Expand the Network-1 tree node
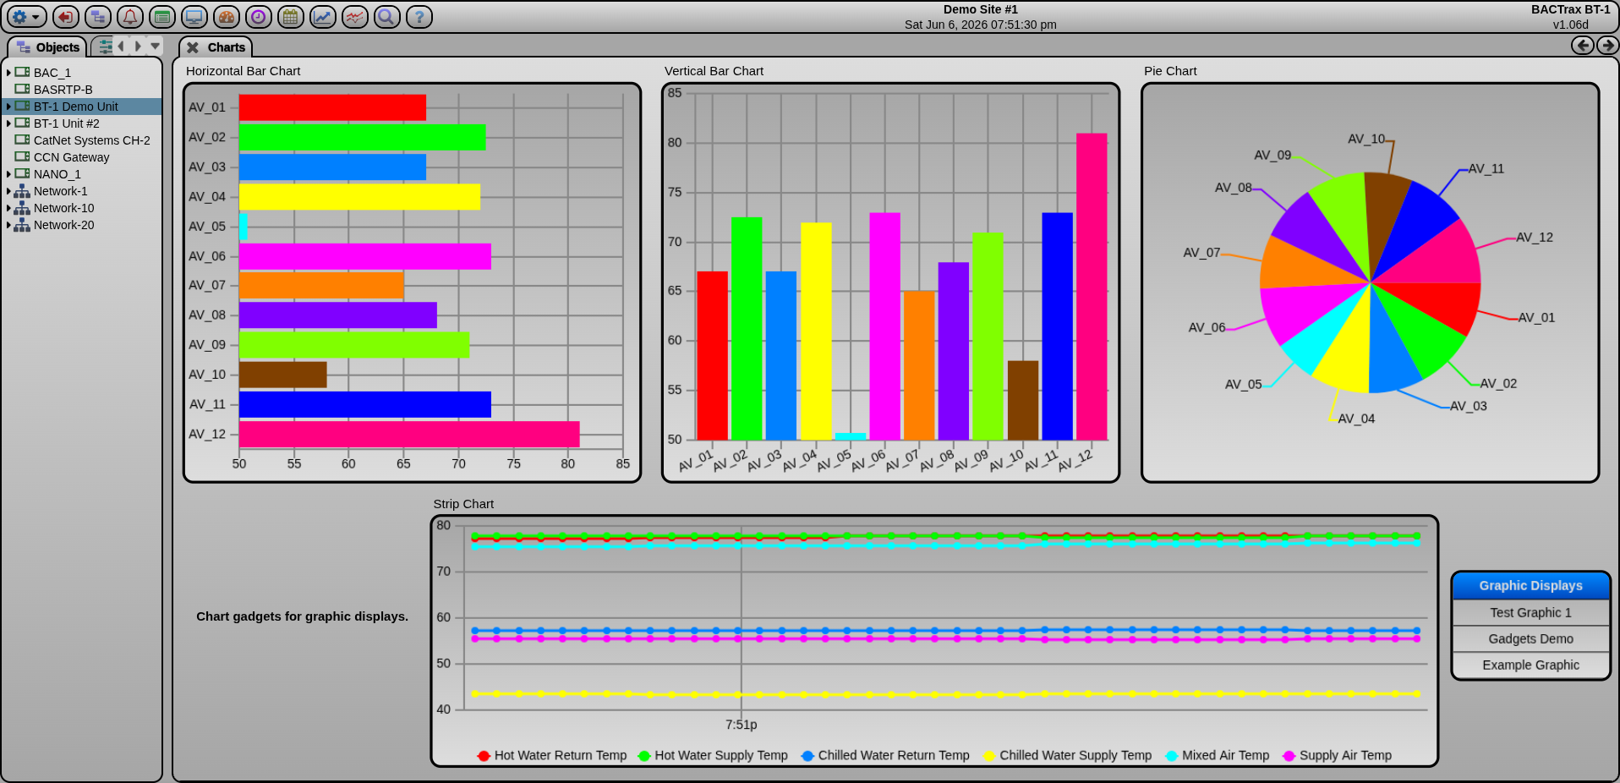Viewport: 1620px width, 783px height. (8, 191)
